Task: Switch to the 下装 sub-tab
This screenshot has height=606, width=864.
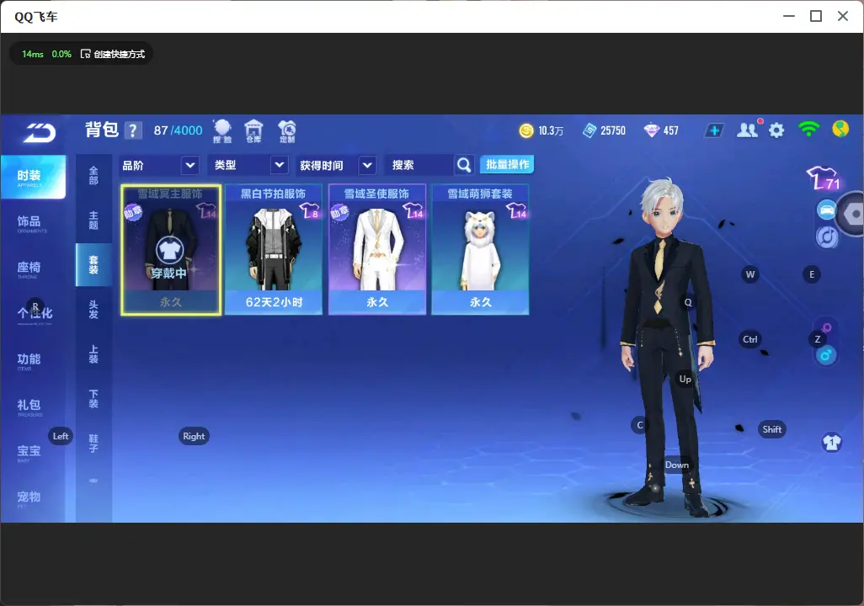Action: (x=93, y=399)
